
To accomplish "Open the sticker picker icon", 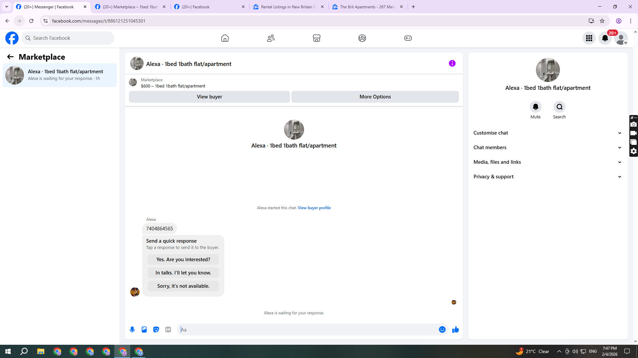I will 156,329.
